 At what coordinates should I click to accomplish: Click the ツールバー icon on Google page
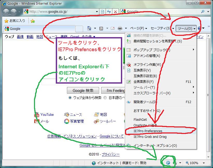click(x=96, y=121)
